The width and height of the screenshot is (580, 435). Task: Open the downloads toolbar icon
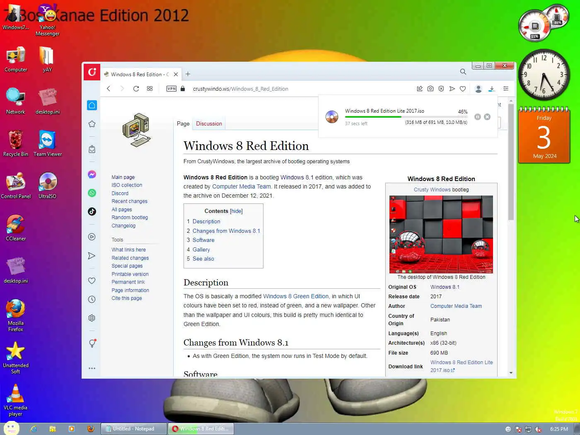coord(491,89)
